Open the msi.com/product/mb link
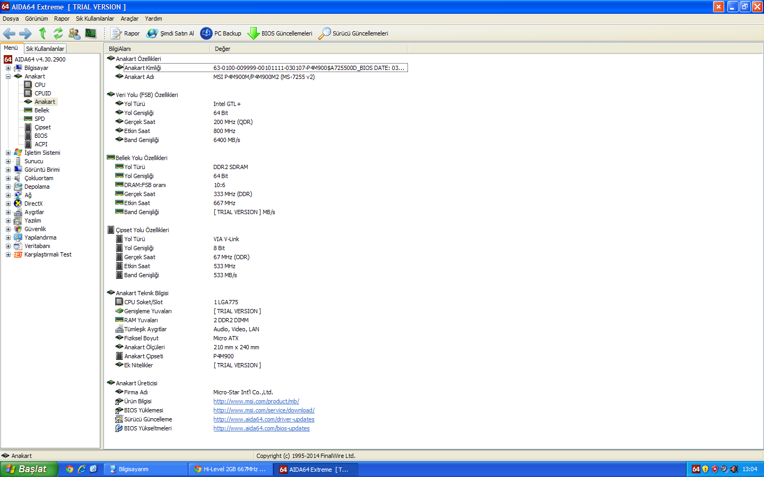 [x=256, y=401]
